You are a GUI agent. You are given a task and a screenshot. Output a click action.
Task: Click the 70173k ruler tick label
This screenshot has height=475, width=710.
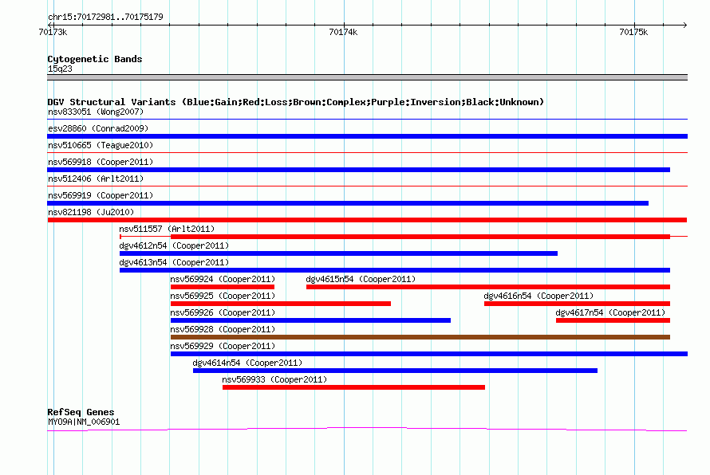click(x=53, y=32)
